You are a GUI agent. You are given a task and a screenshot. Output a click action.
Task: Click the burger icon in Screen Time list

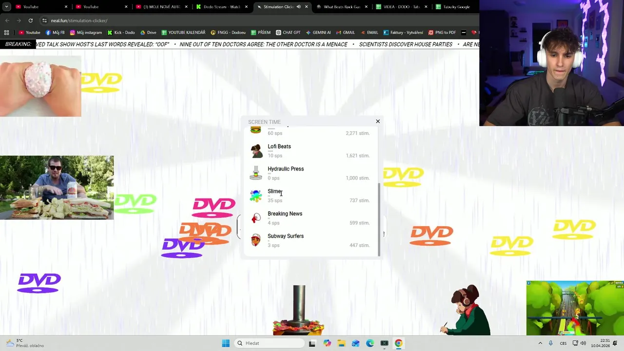(255, 130)
